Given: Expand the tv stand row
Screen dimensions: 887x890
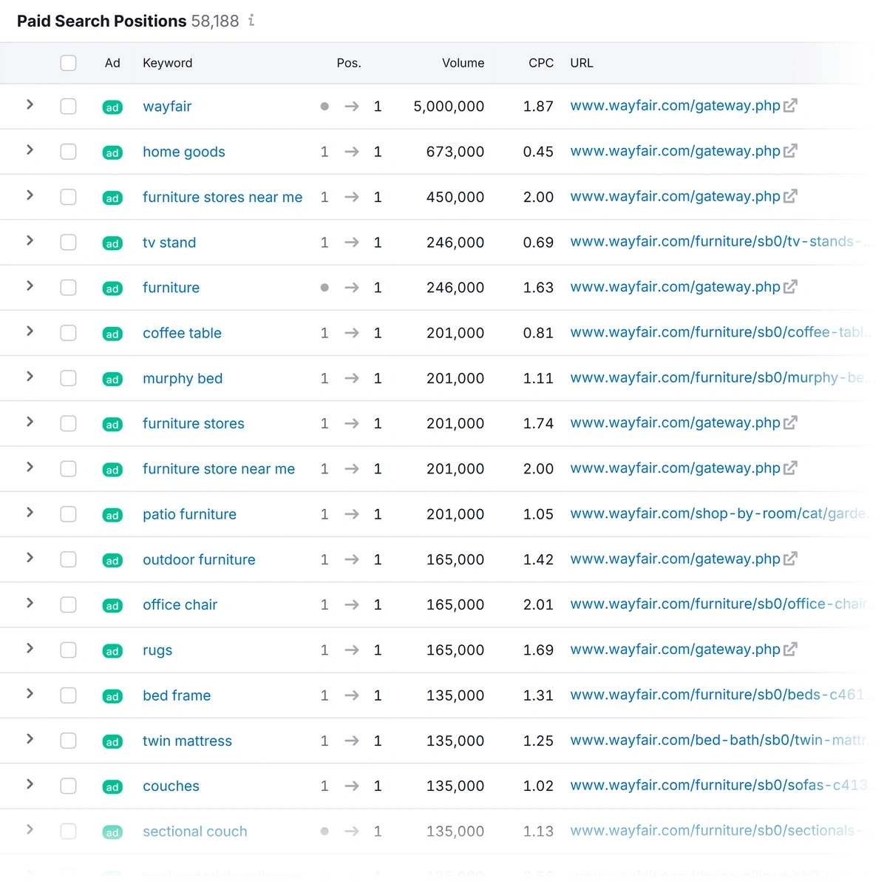Looking at the screenshot, I should 30,240.
